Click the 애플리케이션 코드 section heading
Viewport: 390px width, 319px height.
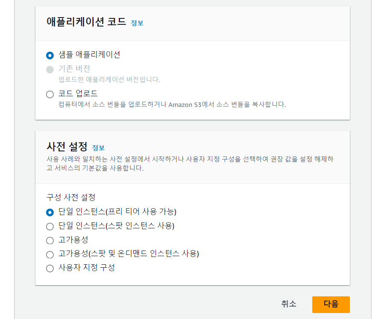86,22
